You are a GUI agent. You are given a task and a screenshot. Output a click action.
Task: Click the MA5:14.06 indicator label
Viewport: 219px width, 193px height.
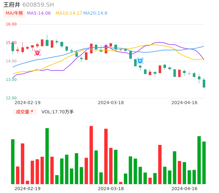tap(39, 13)
